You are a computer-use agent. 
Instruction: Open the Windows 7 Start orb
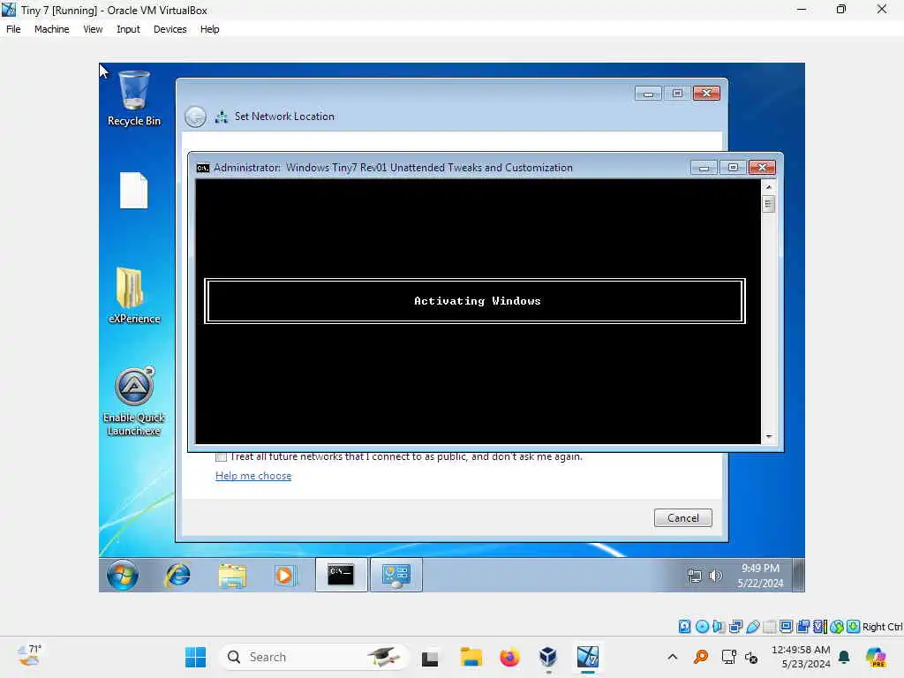(122, 575)
